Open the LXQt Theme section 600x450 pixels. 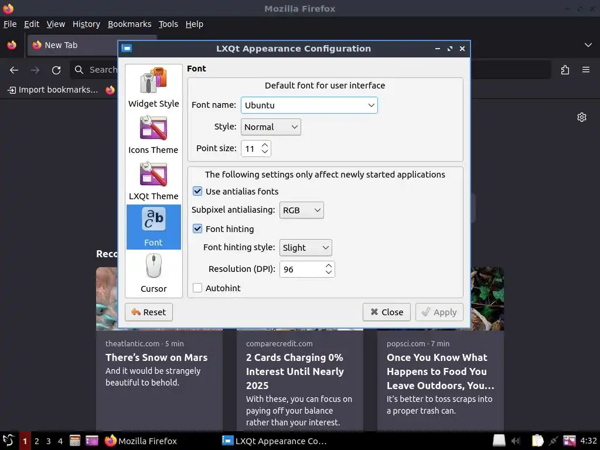[x=154, y=180]
